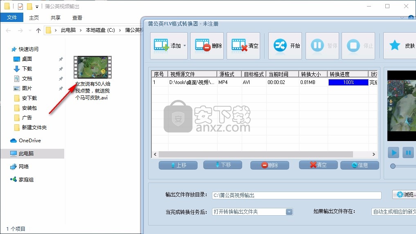
Task: Switch to the 查看 ribbon tab
Action: [77, 18]
